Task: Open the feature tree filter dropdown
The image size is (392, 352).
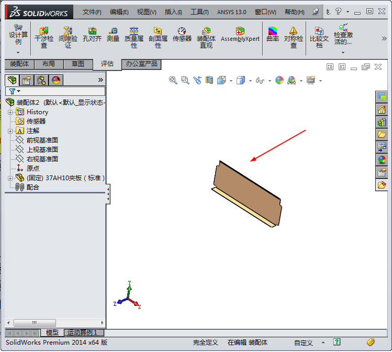Action: (x=15, y=91)
